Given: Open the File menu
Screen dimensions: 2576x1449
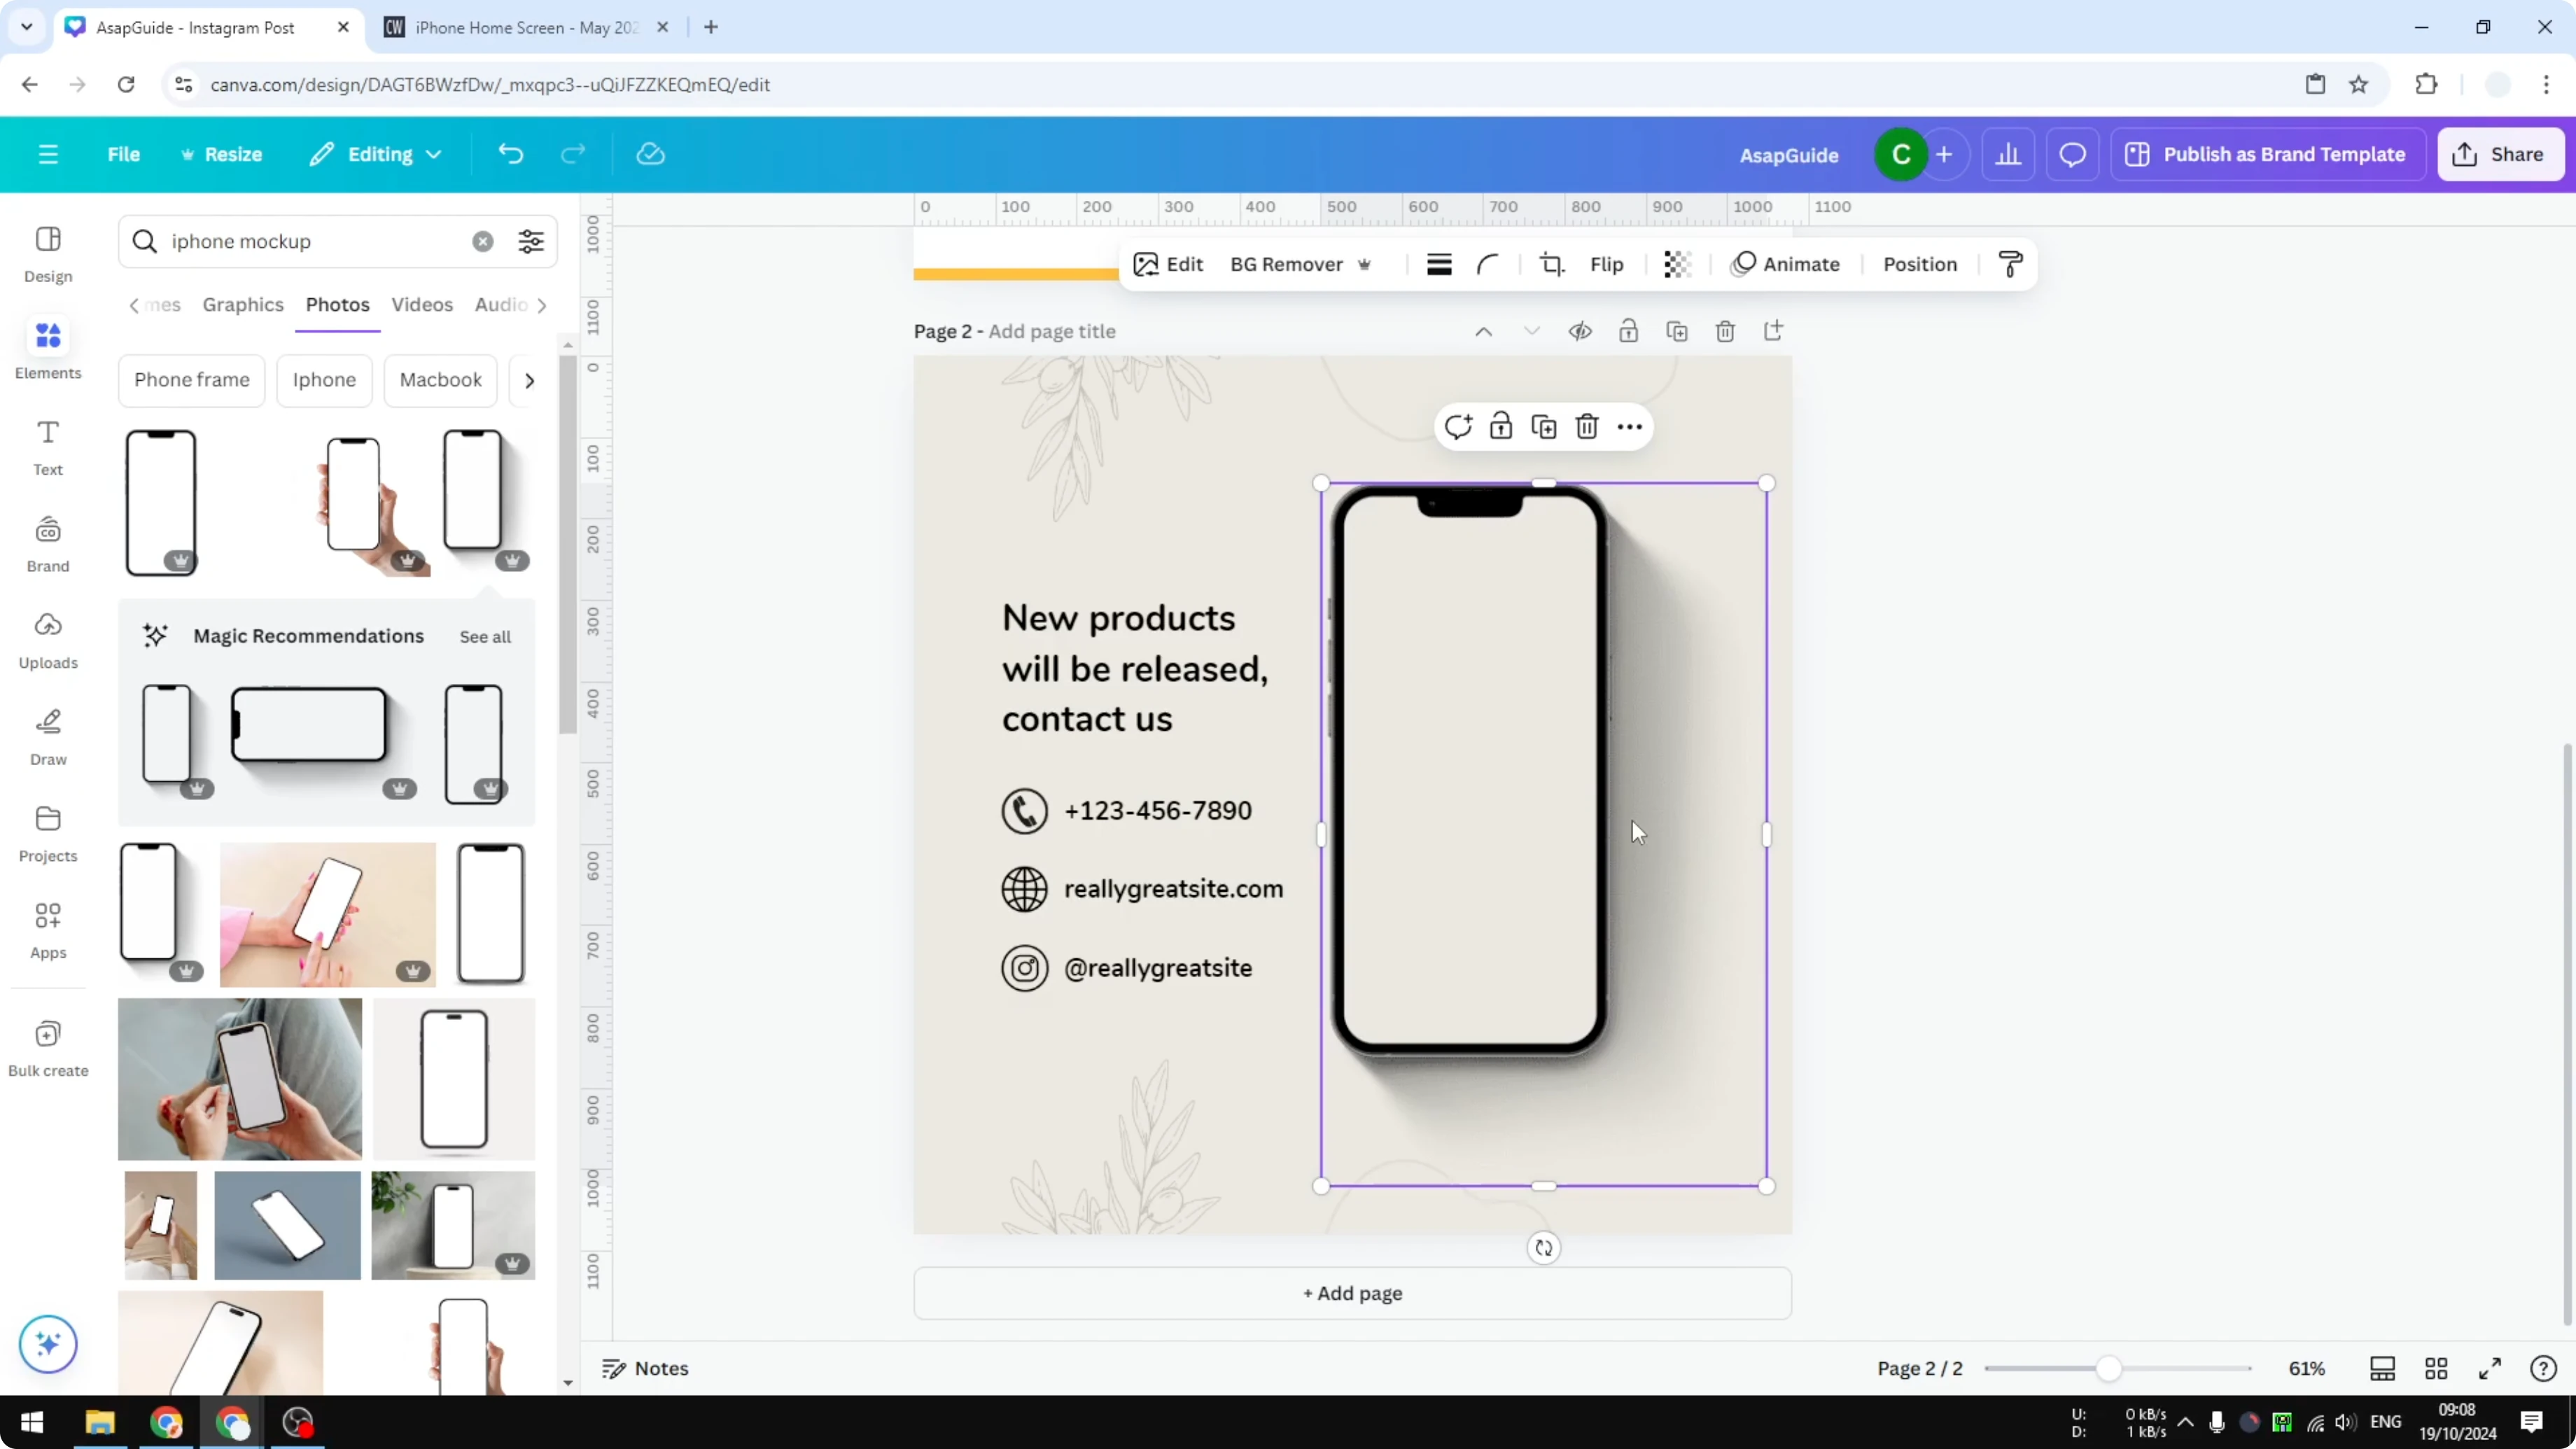Looking at the screenshot, I should click(x=124, y=154).
